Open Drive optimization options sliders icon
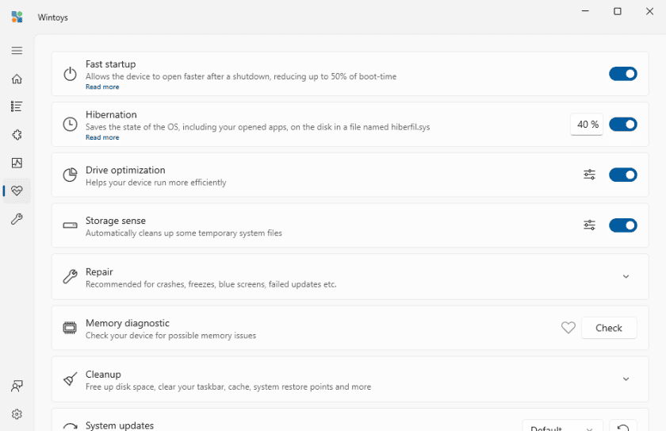This screenshot has width=666, height=431. point(589,175)
